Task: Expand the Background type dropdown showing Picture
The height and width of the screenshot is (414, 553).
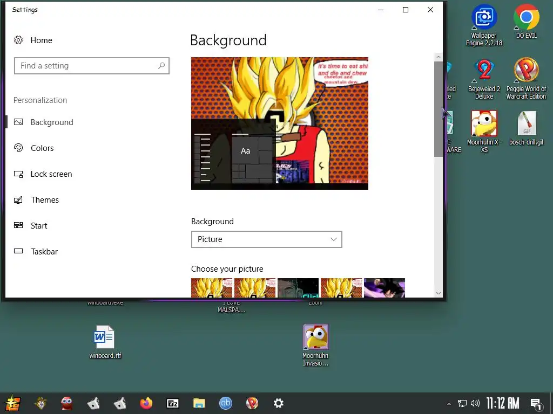Action: coord(267,239)
